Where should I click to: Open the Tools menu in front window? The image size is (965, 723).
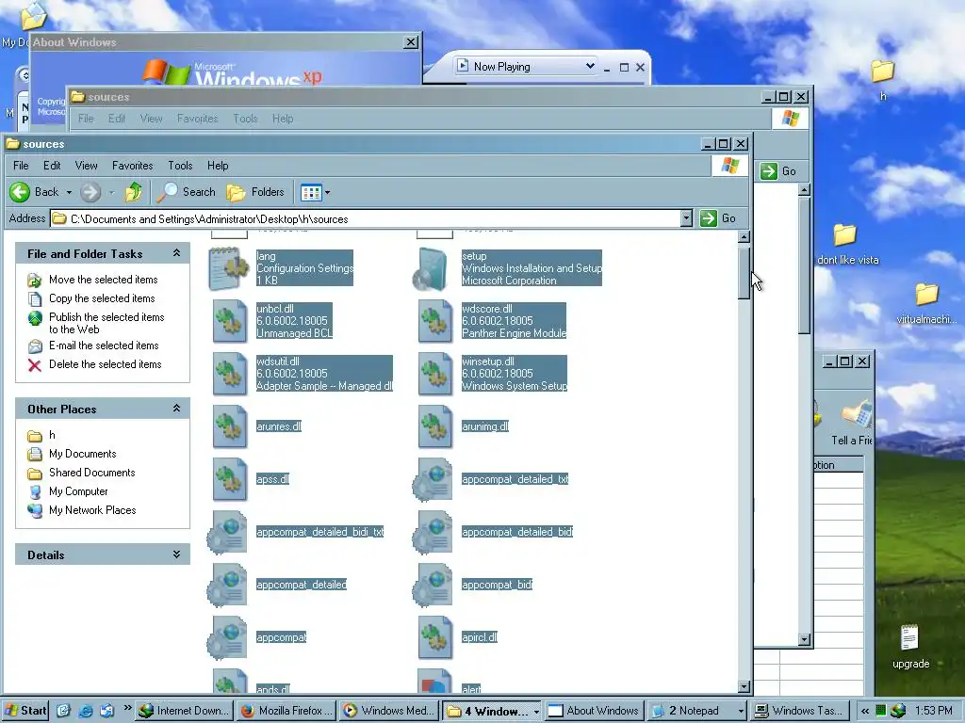(x=180, y=166)
